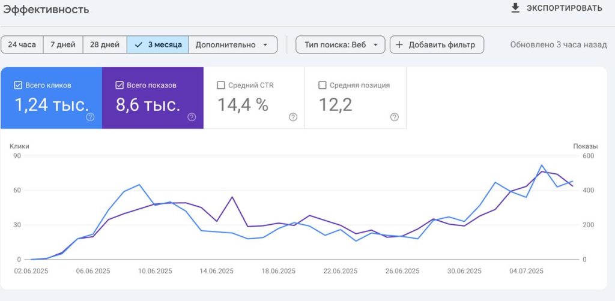Click the Добавить фильтр button

[437, 44]
